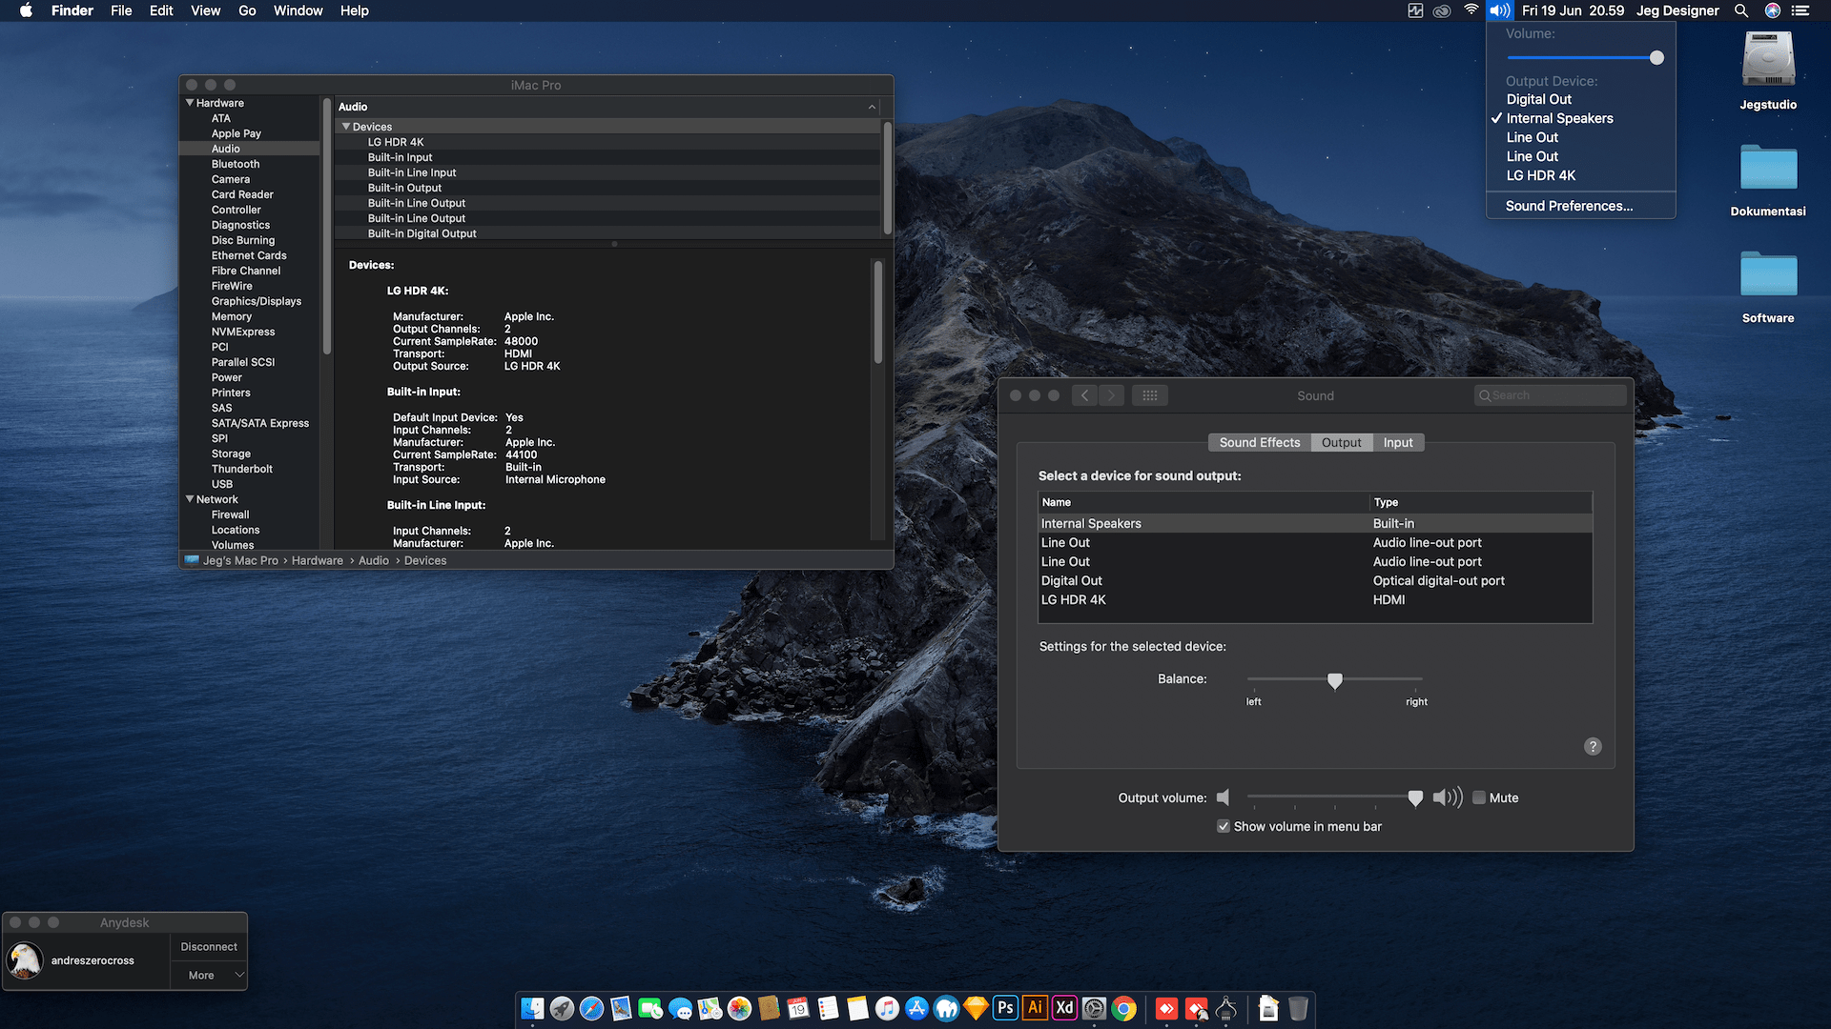Screen dimensions: 1831x1029
Task: Open Spotlight search in the menu bar
Action: (1741, 10)
